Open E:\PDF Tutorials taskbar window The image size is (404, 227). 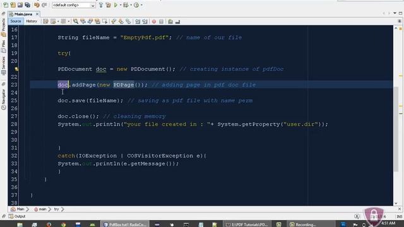(247, 224)
